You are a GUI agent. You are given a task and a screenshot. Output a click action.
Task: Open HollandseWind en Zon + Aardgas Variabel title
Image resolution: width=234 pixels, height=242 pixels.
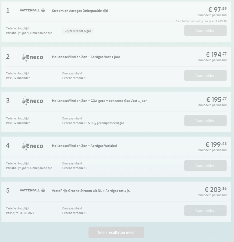pos(84,146)
